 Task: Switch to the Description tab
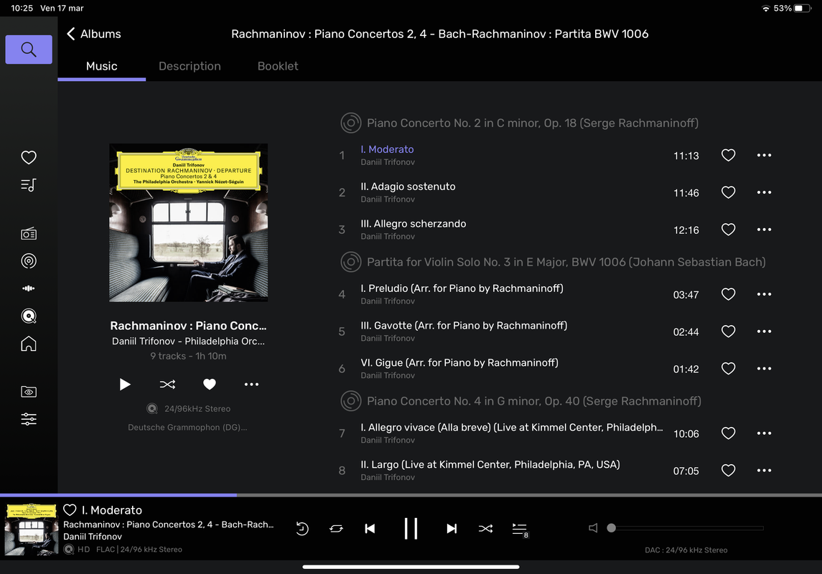190,66
